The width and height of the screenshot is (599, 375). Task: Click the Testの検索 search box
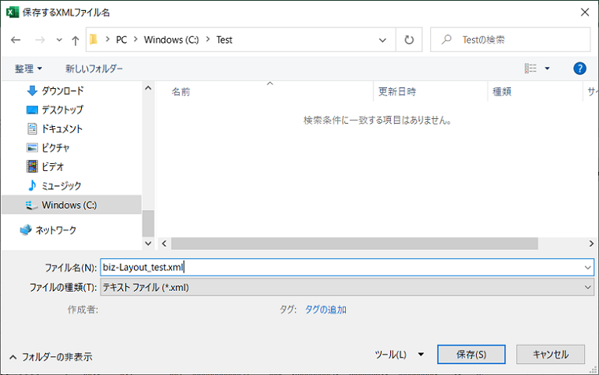[x=511, y=39]
